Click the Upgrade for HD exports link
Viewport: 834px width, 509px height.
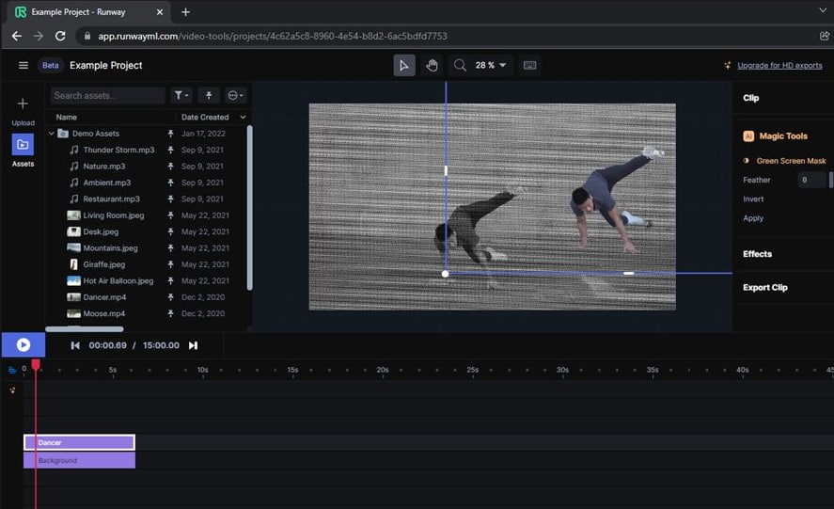coord(779,66)
